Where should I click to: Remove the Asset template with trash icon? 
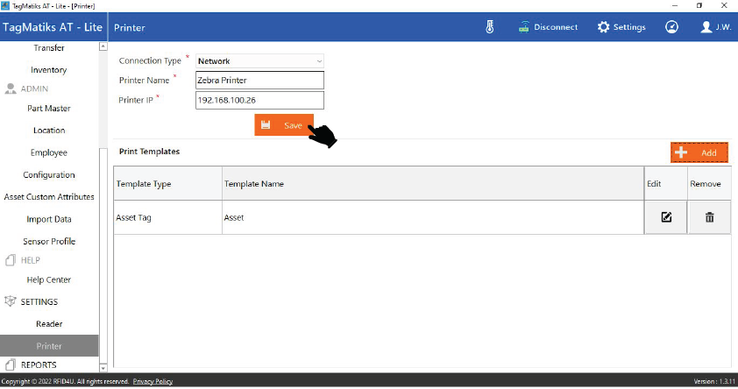coord(710,217)
